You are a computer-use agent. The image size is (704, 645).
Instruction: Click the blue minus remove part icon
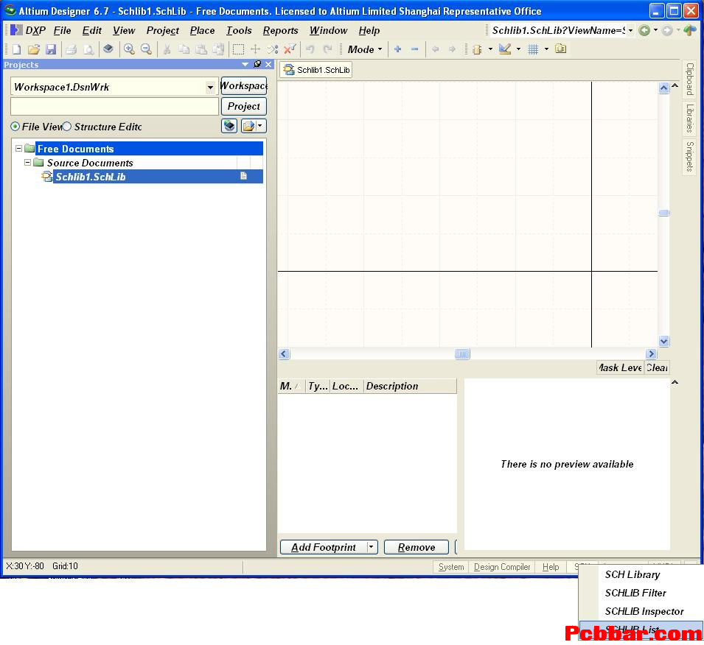(x=415, y=49)
